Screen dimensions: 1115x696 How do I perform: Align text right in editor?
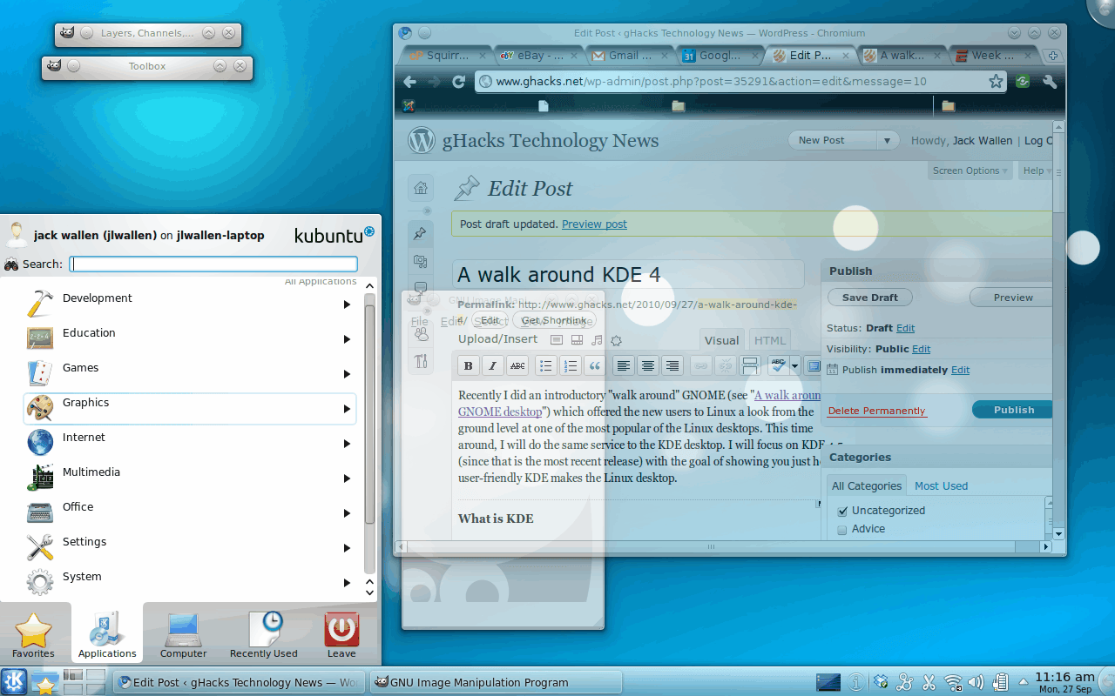pyautogui.click(x=672, y=365)
